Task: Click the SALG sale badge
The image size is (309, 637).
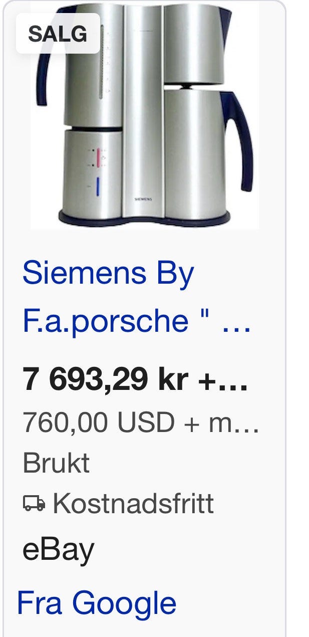Action: (x=58, y=34)
